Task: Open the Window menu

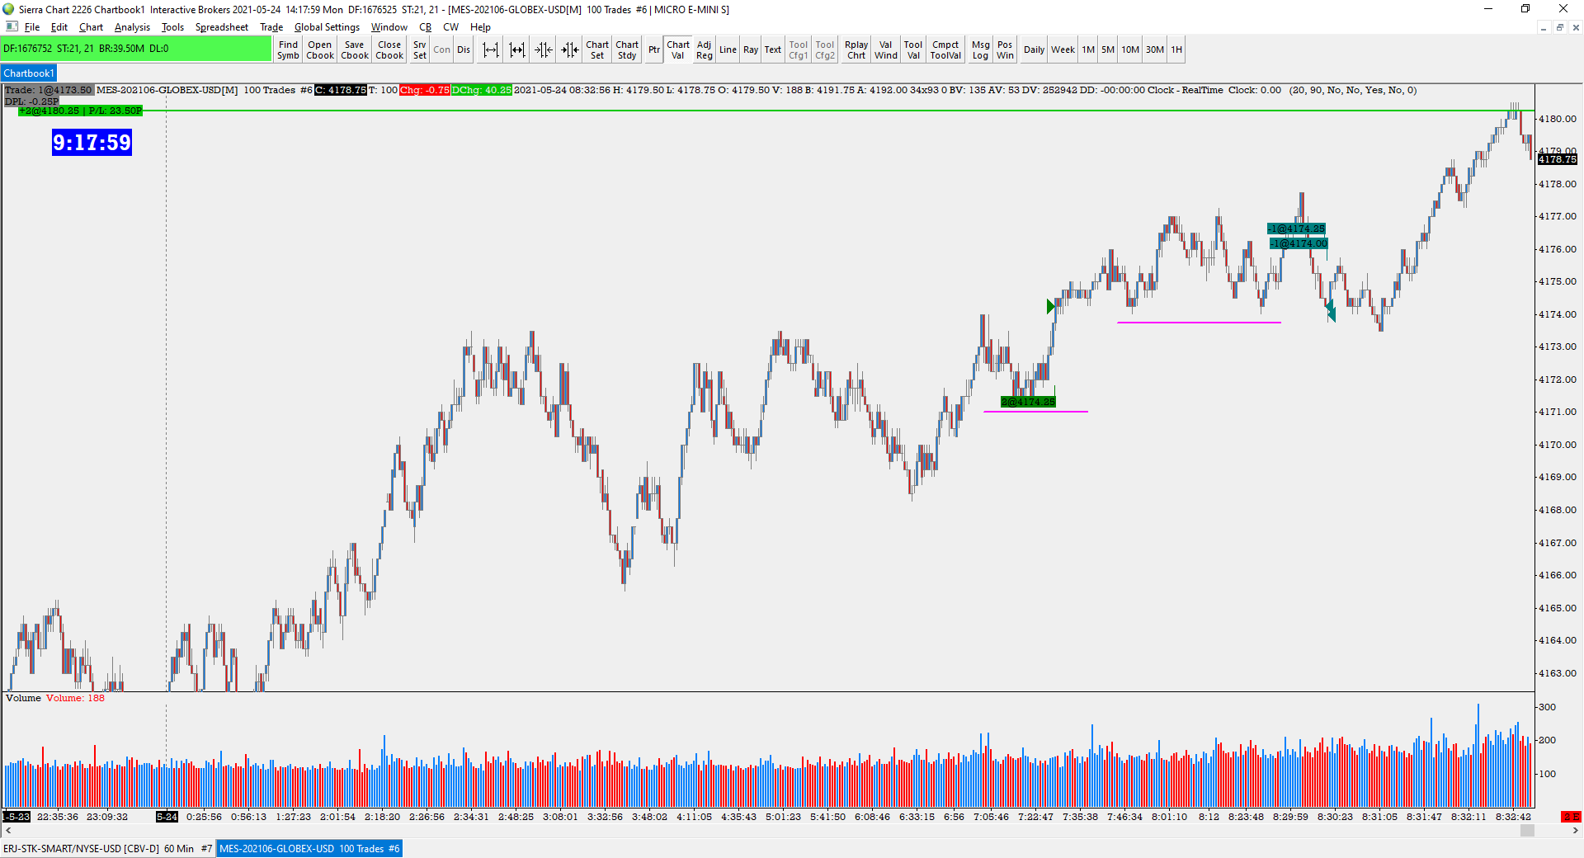Action: pyautogui.click(x=389, y=27)
